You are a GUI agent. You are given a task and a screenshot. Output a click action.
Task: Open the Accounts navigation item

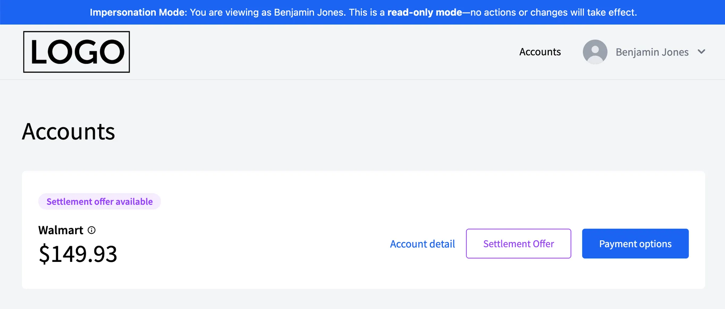point(540,52)
